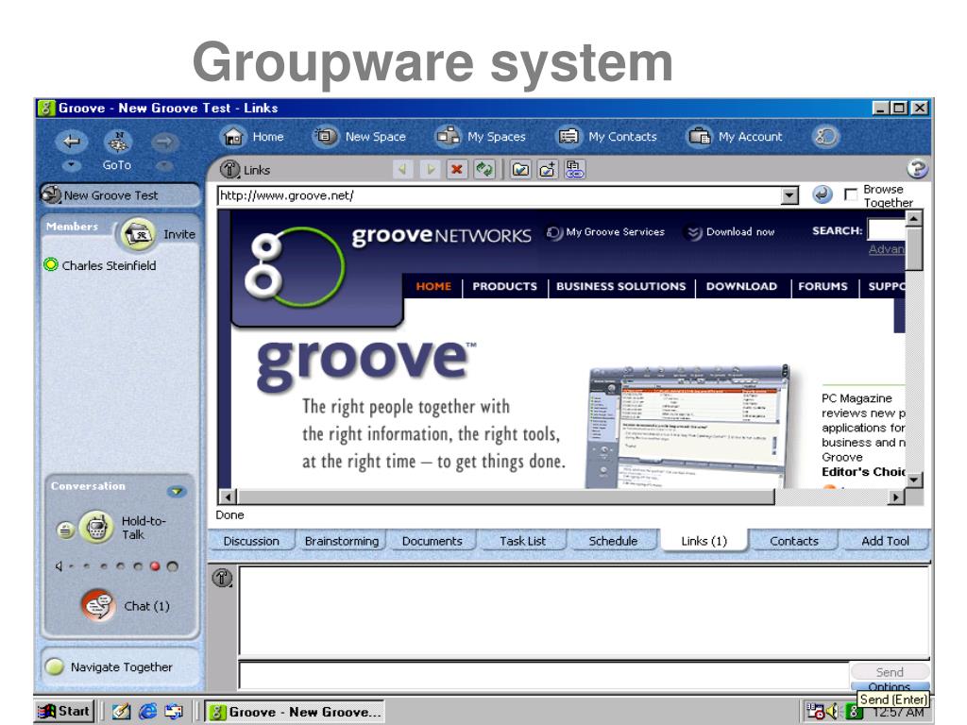Click the browser Back arrow in Links toolbar
This screenshot has width=967, height=725.
pos(402,169)
